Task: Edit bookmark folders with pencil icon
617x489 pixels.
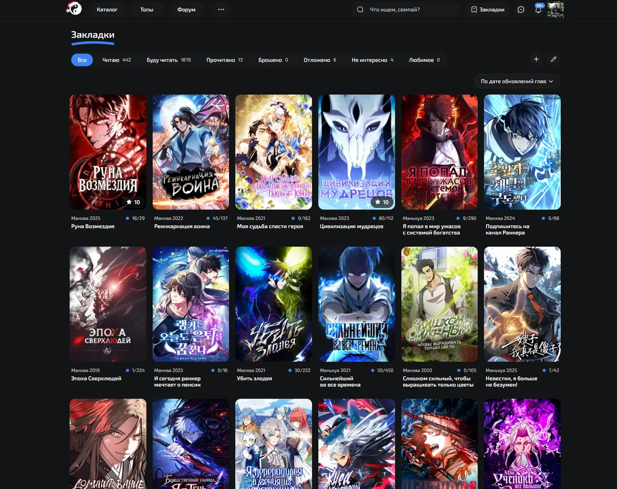Action: (x=553, y=59)
